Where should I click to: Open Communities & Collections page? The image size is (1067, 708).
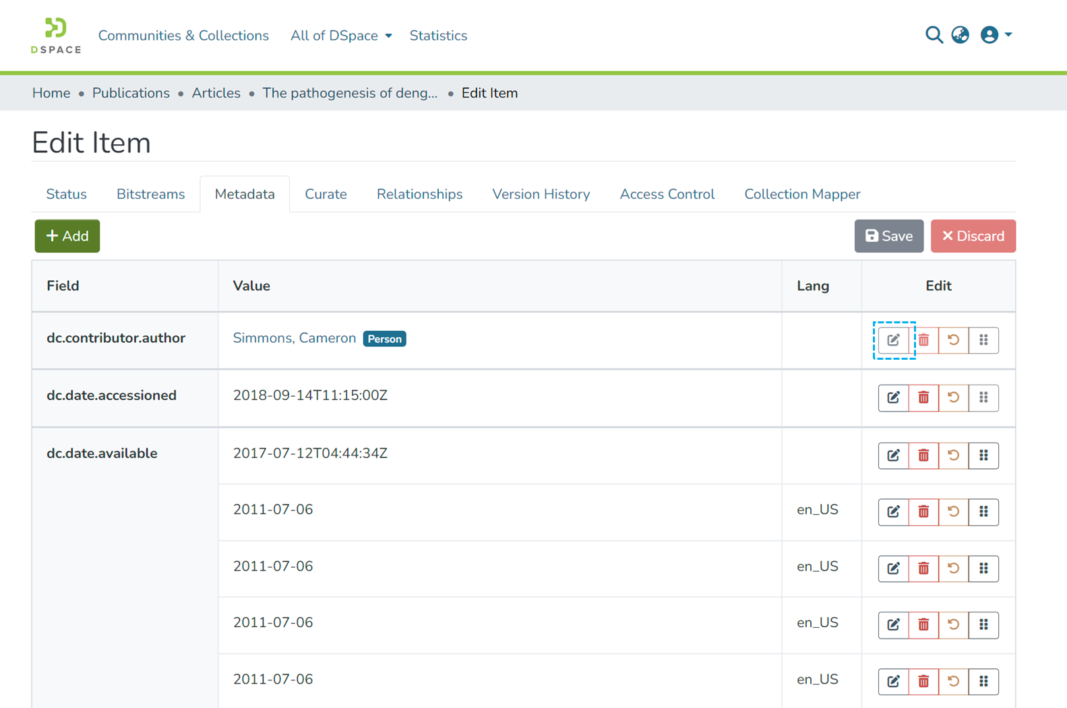(x=183, y=36)
